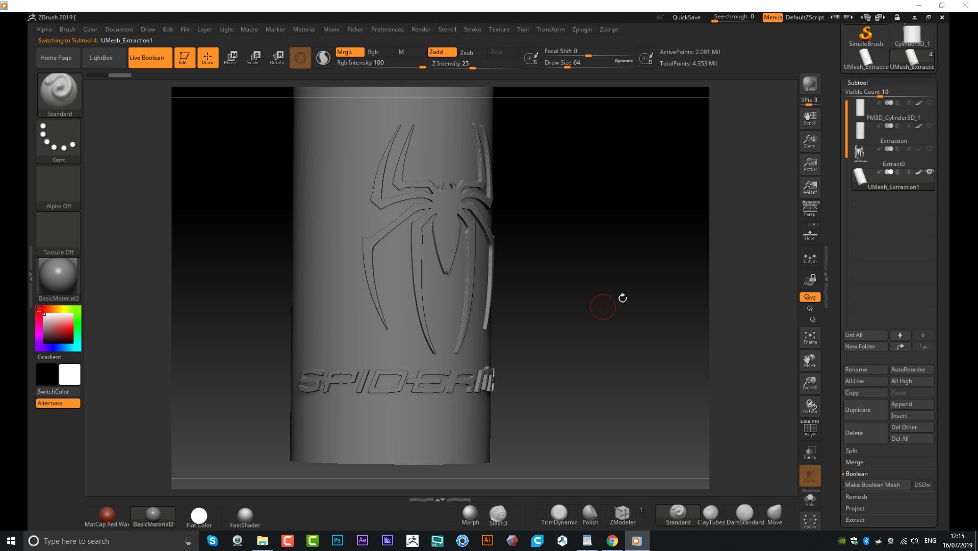978x551 pixels.
Task: Click Make Boolean Mesh button
Action: pyautogui.click(x=877, y=485)
